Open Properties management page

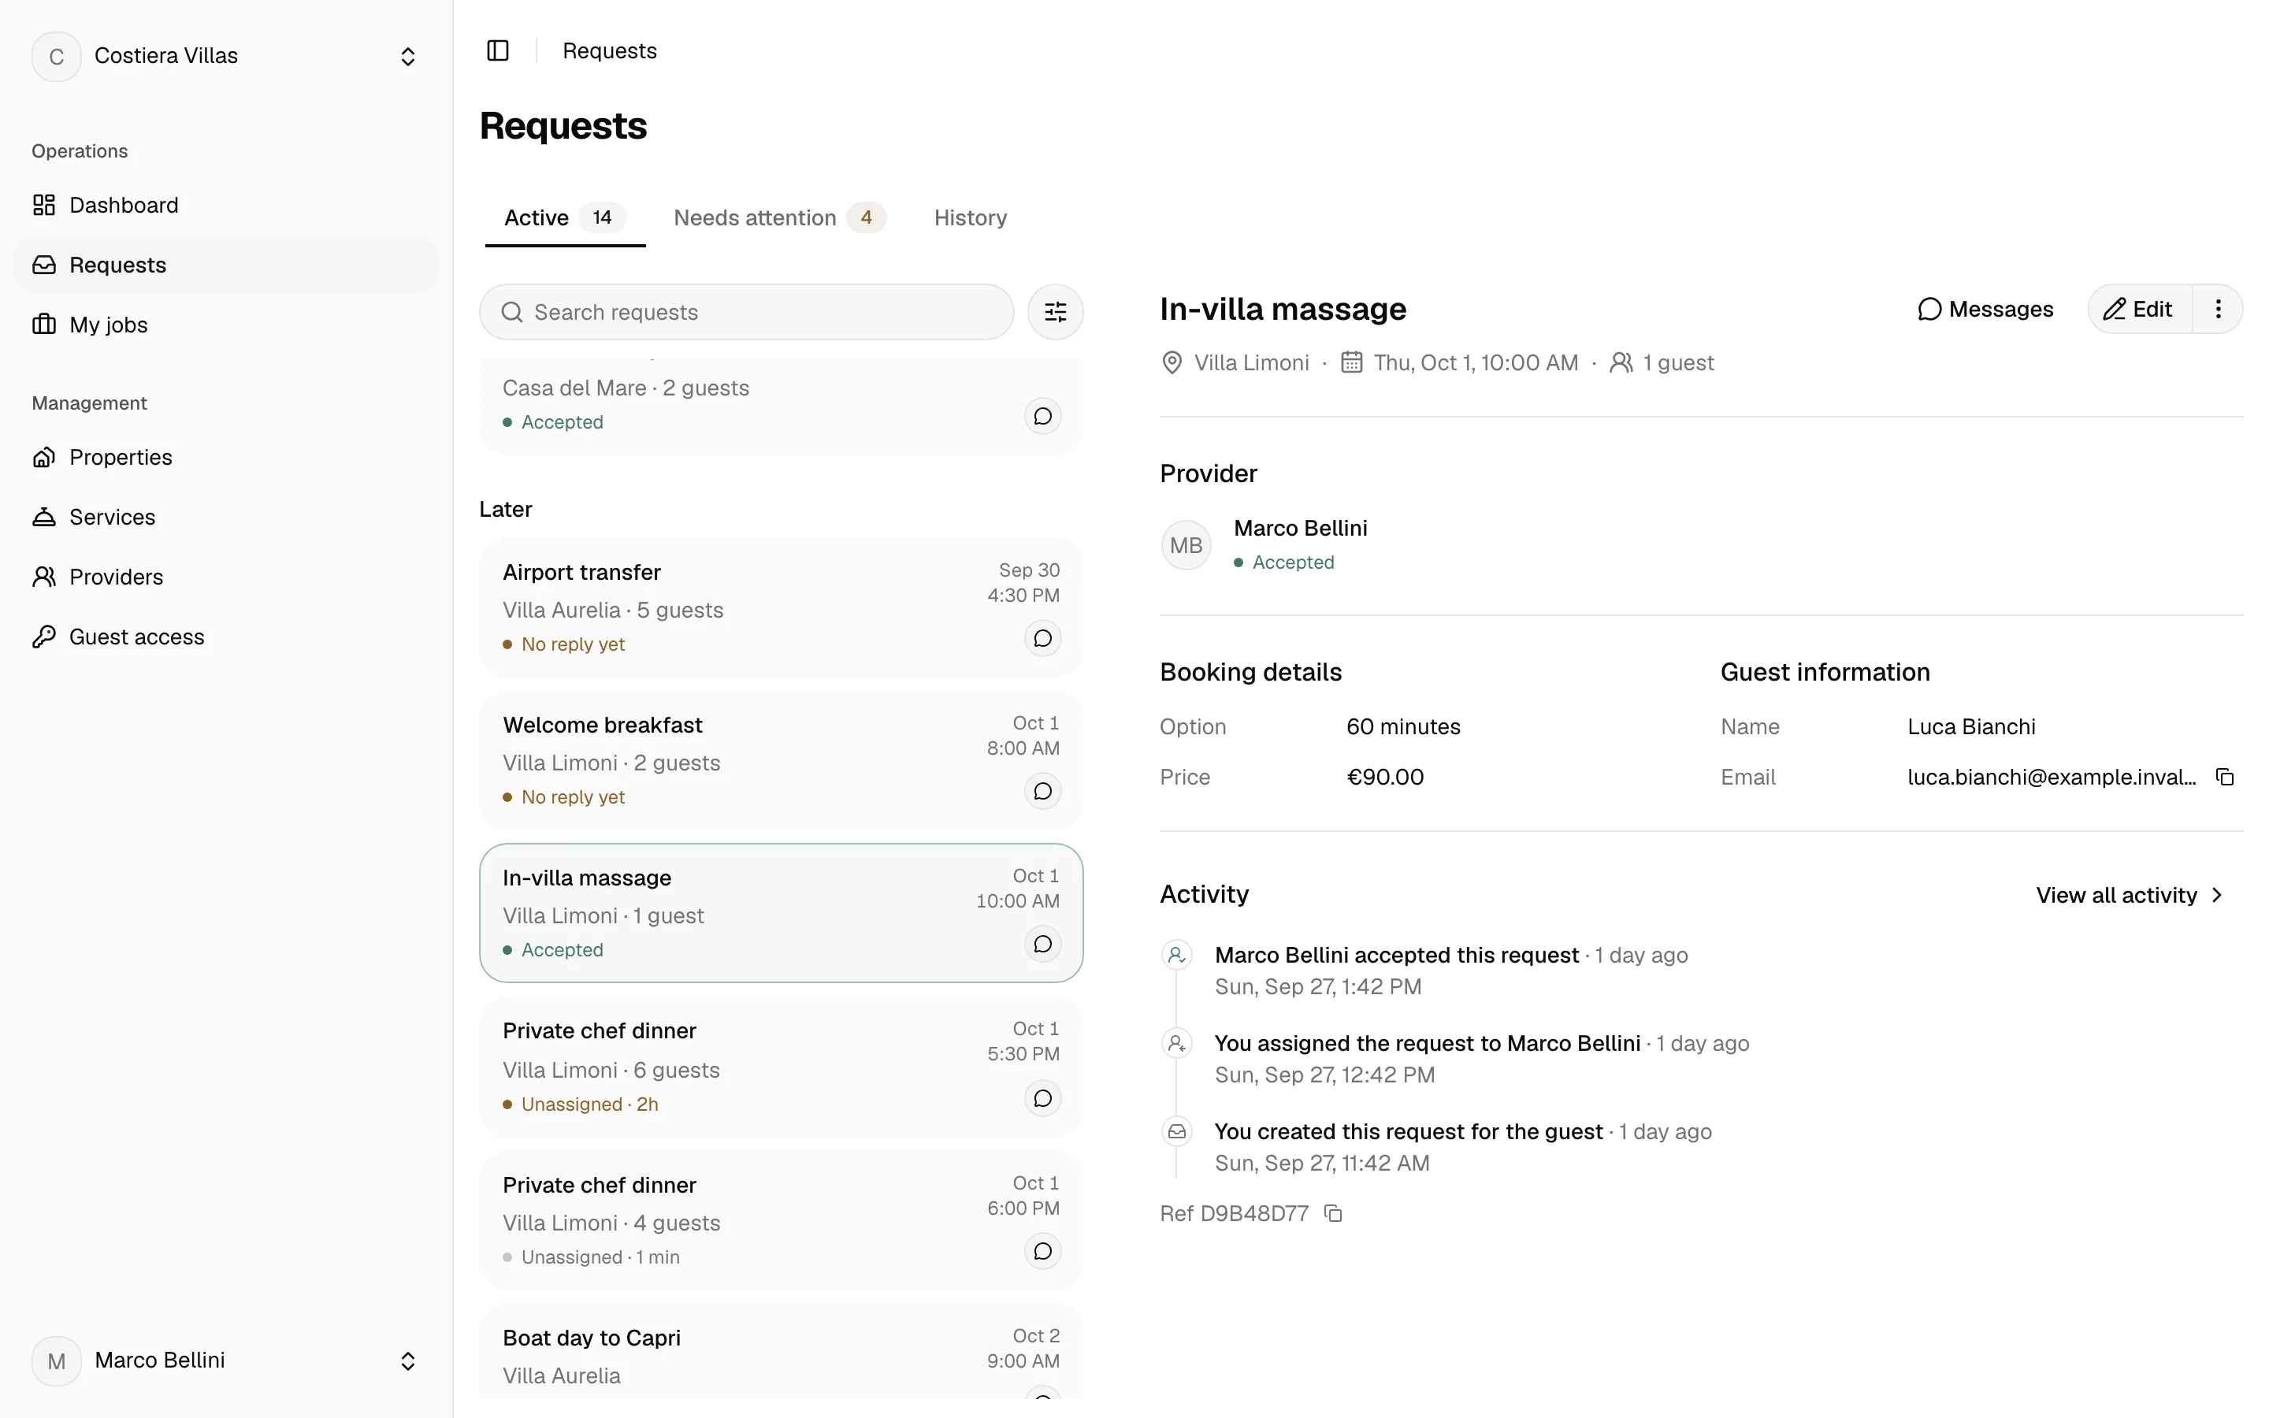[226, 457]
